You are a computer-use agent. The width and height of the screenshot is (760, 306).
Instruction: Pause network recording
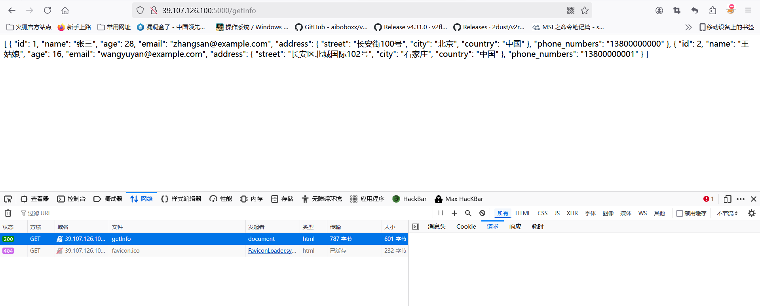tap(441, 213)
